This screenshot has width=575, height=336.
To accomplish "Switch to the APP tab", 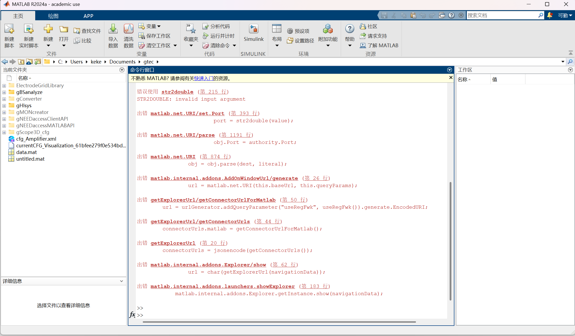I will (x=88, y=16).
